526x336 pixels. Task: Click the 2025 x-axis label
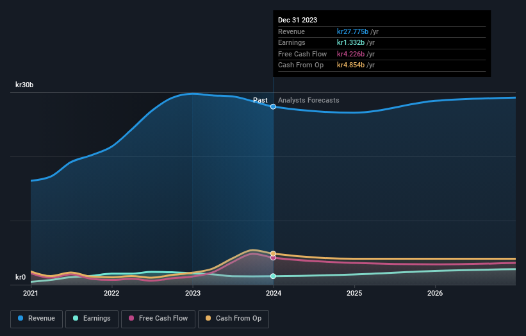[354, 294]
